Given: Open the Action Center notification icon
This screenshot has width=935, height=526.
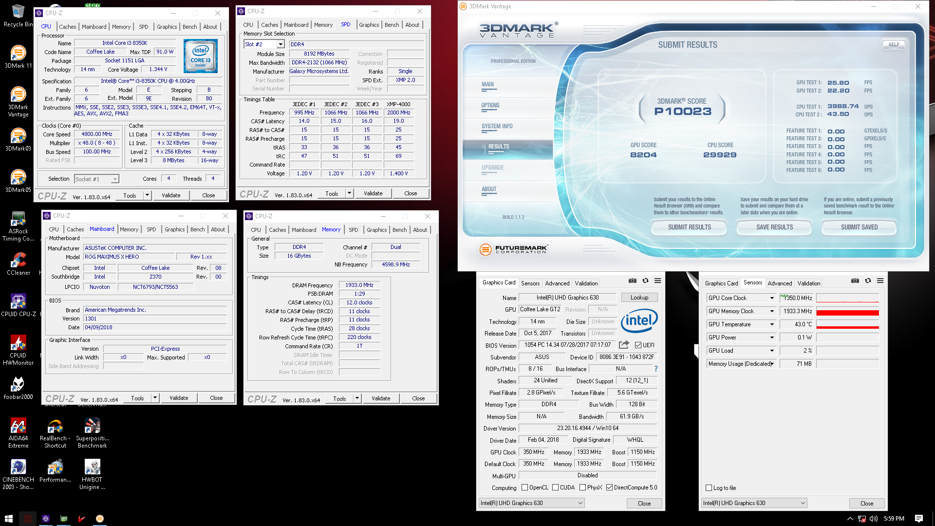Looking at the screenshot, I should pyautogui.click(x=919, y=519).
